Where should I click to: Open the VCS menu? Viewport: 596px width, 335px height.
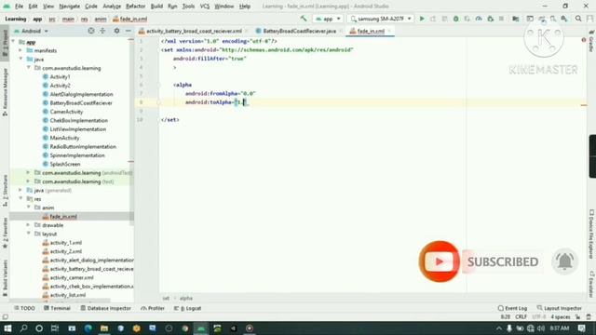point(205,7)
